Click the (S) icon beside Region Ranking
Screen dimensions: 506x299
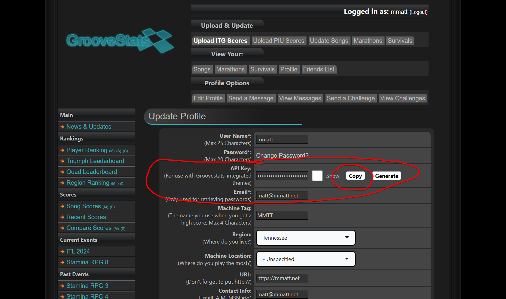(x=121, y=184)
